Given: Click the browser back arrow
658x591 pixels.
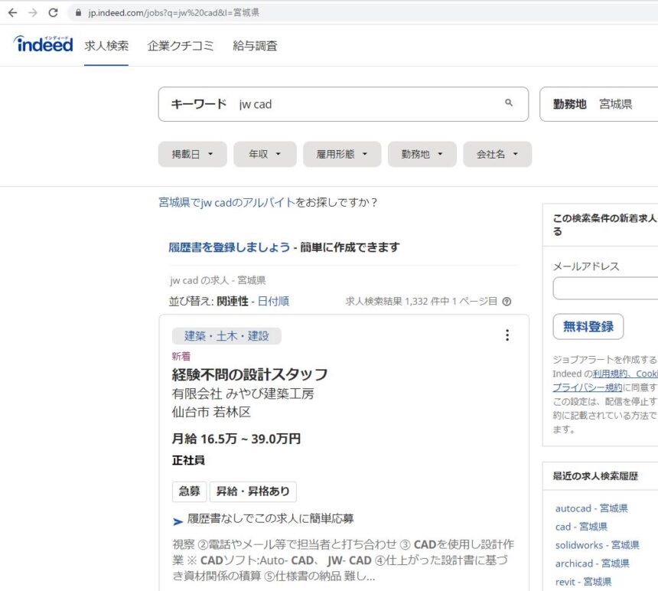Looking at the screenshot, I should [12, 12].
